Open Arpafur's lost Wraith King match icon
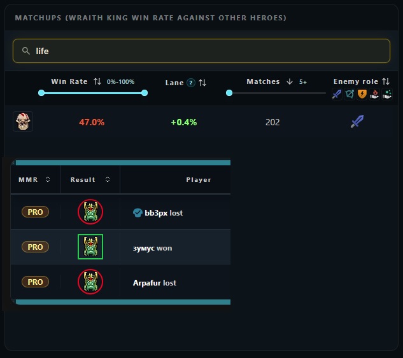 coord(90,282)
